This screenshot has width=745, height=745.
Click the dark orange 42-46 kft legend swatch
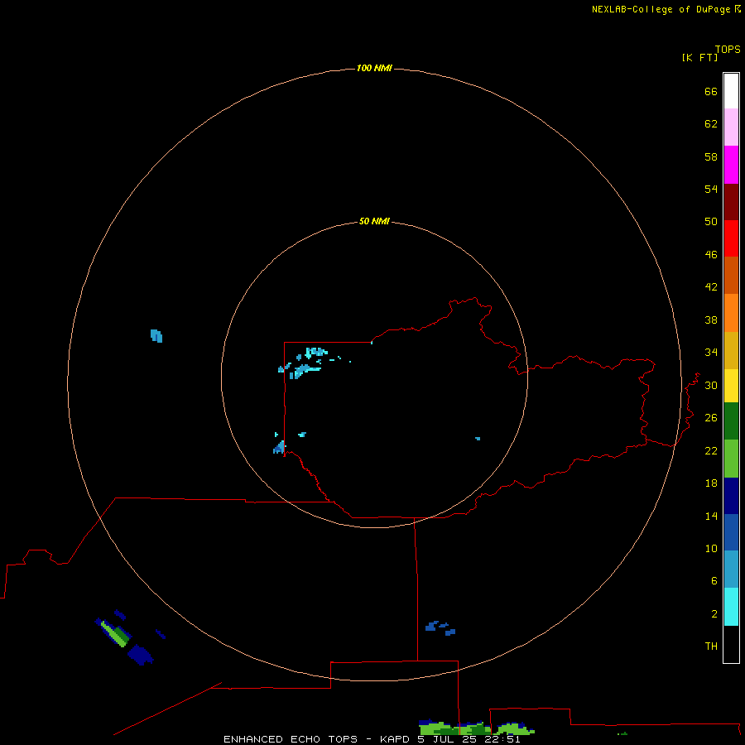pyautogui.click(x=731, y=276)
